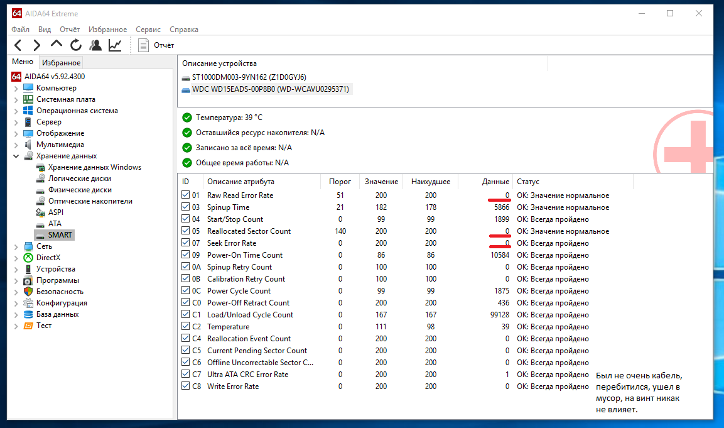Screen dimensions: 724x428
Task: Toggle checkbox for 04 Start/Stop Count
Action: pos(186,219)
